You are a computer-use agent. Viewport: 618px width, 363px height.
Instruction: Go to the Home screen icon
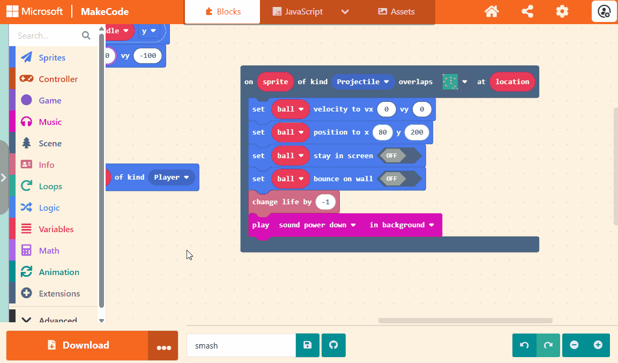click(492, 11)
